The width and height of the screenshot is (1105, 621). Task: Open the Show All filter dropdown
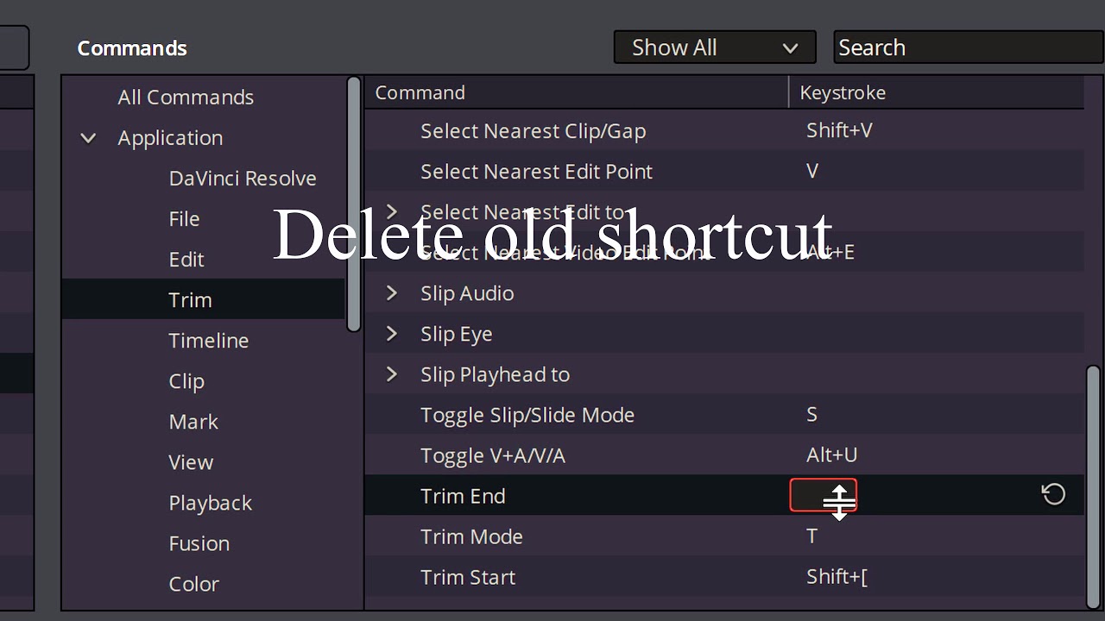point(714,47)
